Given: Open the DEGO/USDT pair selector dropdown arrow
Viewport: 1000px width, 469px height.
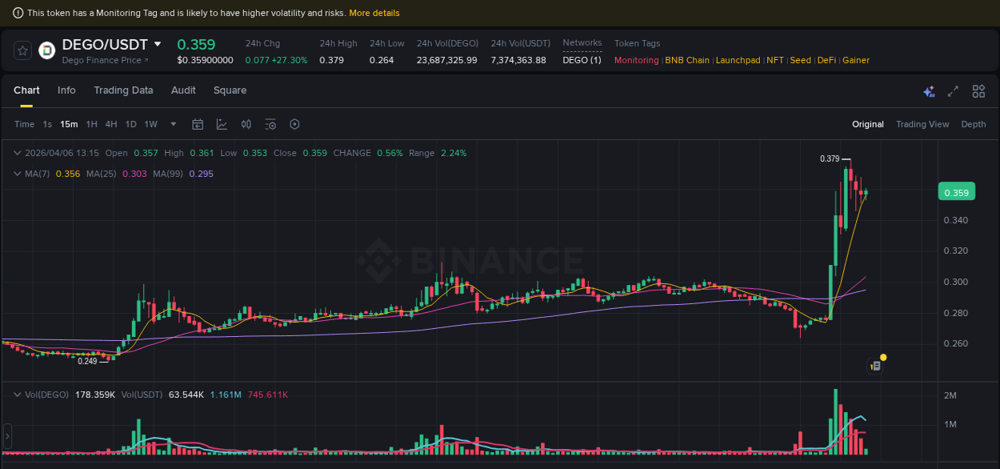Looking at the screenshot, I should (x=158, y=44).
